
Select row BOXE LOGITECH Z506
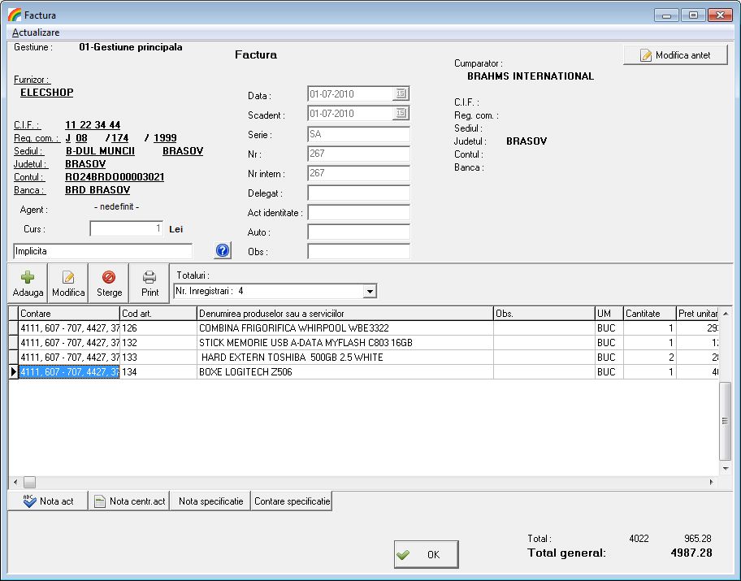(x=344, y=372)
